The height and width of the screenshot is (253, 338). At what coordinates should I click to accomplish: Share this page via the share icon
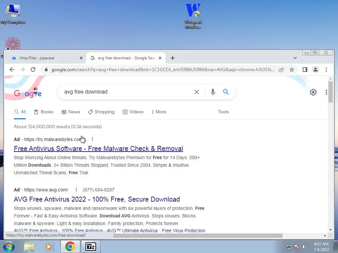pyautogui.click(x=281, y=70)
